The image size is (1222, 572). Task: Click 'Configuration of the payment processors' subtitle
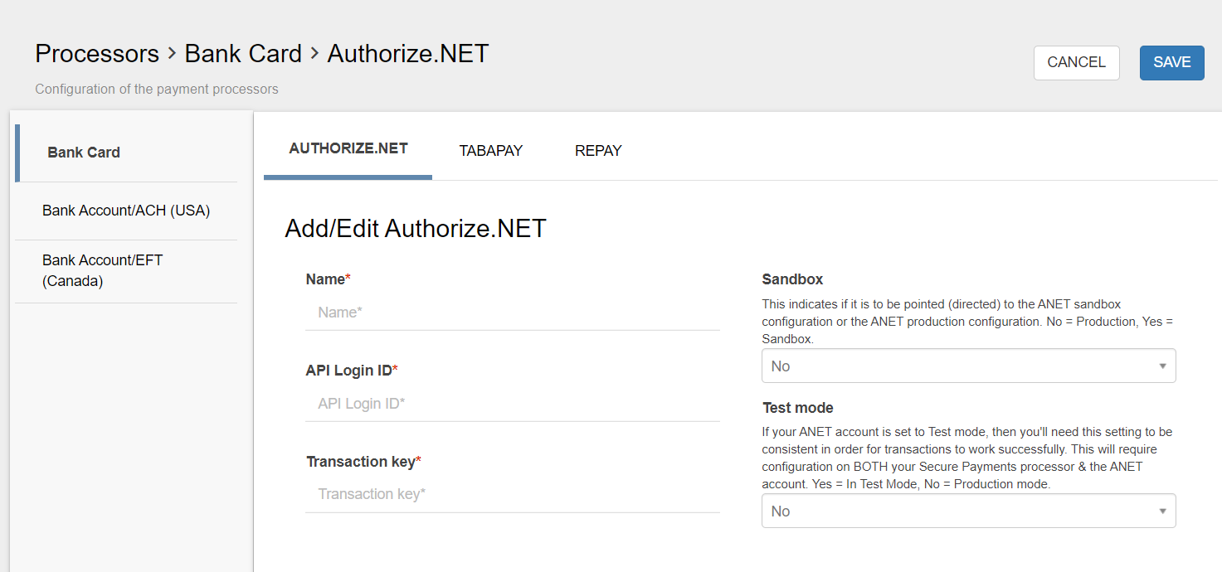(x=157, y=89)
